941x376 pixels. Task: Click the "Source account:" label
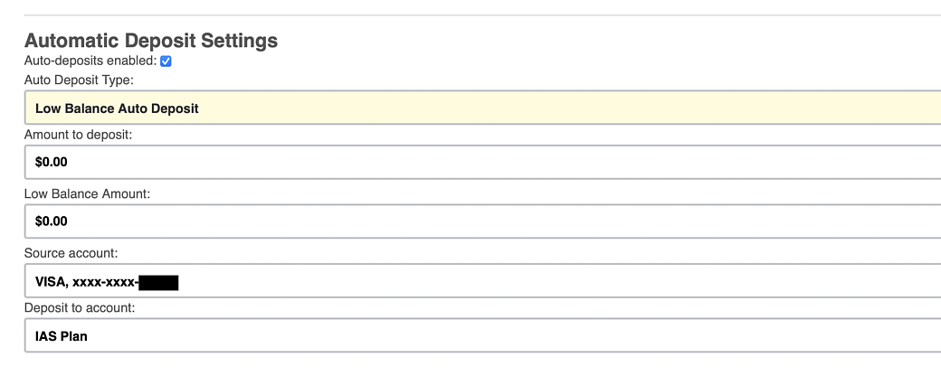pyautogui.click(x=71, y=252)
